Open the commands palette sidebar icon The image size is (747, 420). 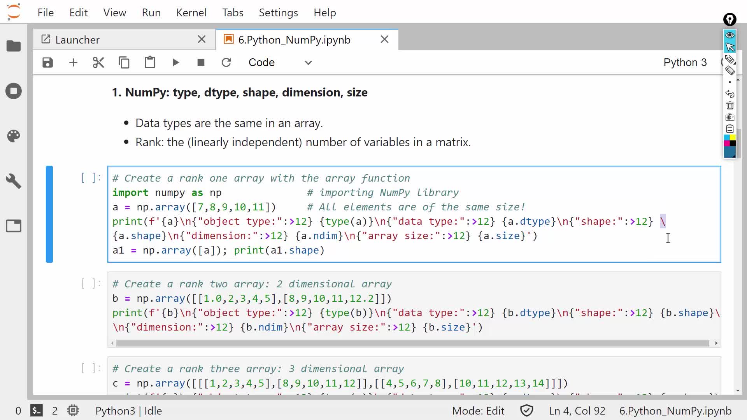(x=14, y=136)
